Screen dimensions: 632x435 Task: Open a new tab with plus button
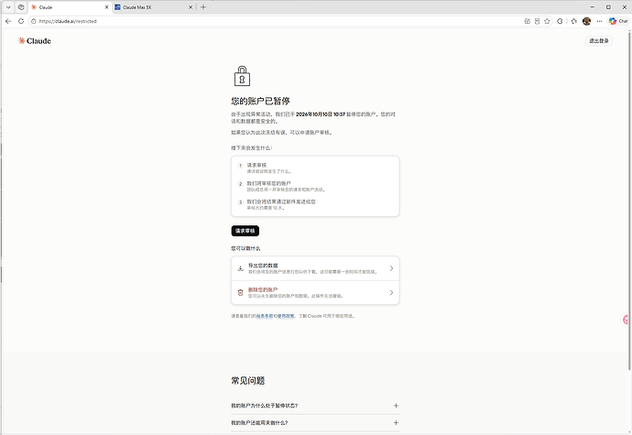(x=203, y=7)
